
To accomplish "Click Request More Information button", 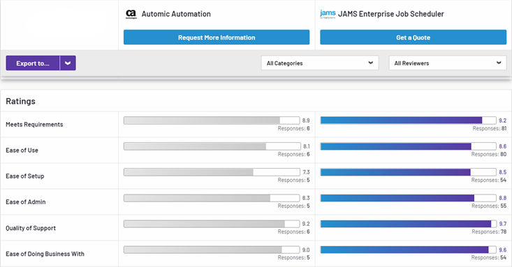I will (x=217, y=37).
